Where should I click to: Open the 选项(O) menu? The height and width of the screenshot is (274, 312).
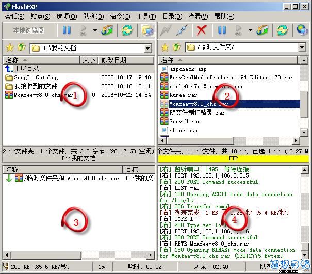67,17
